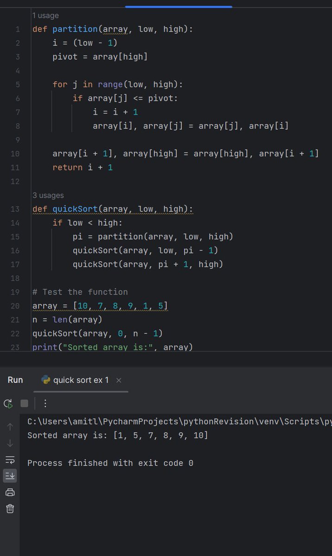Open the '3 usages' hint above quickSort

48,195
